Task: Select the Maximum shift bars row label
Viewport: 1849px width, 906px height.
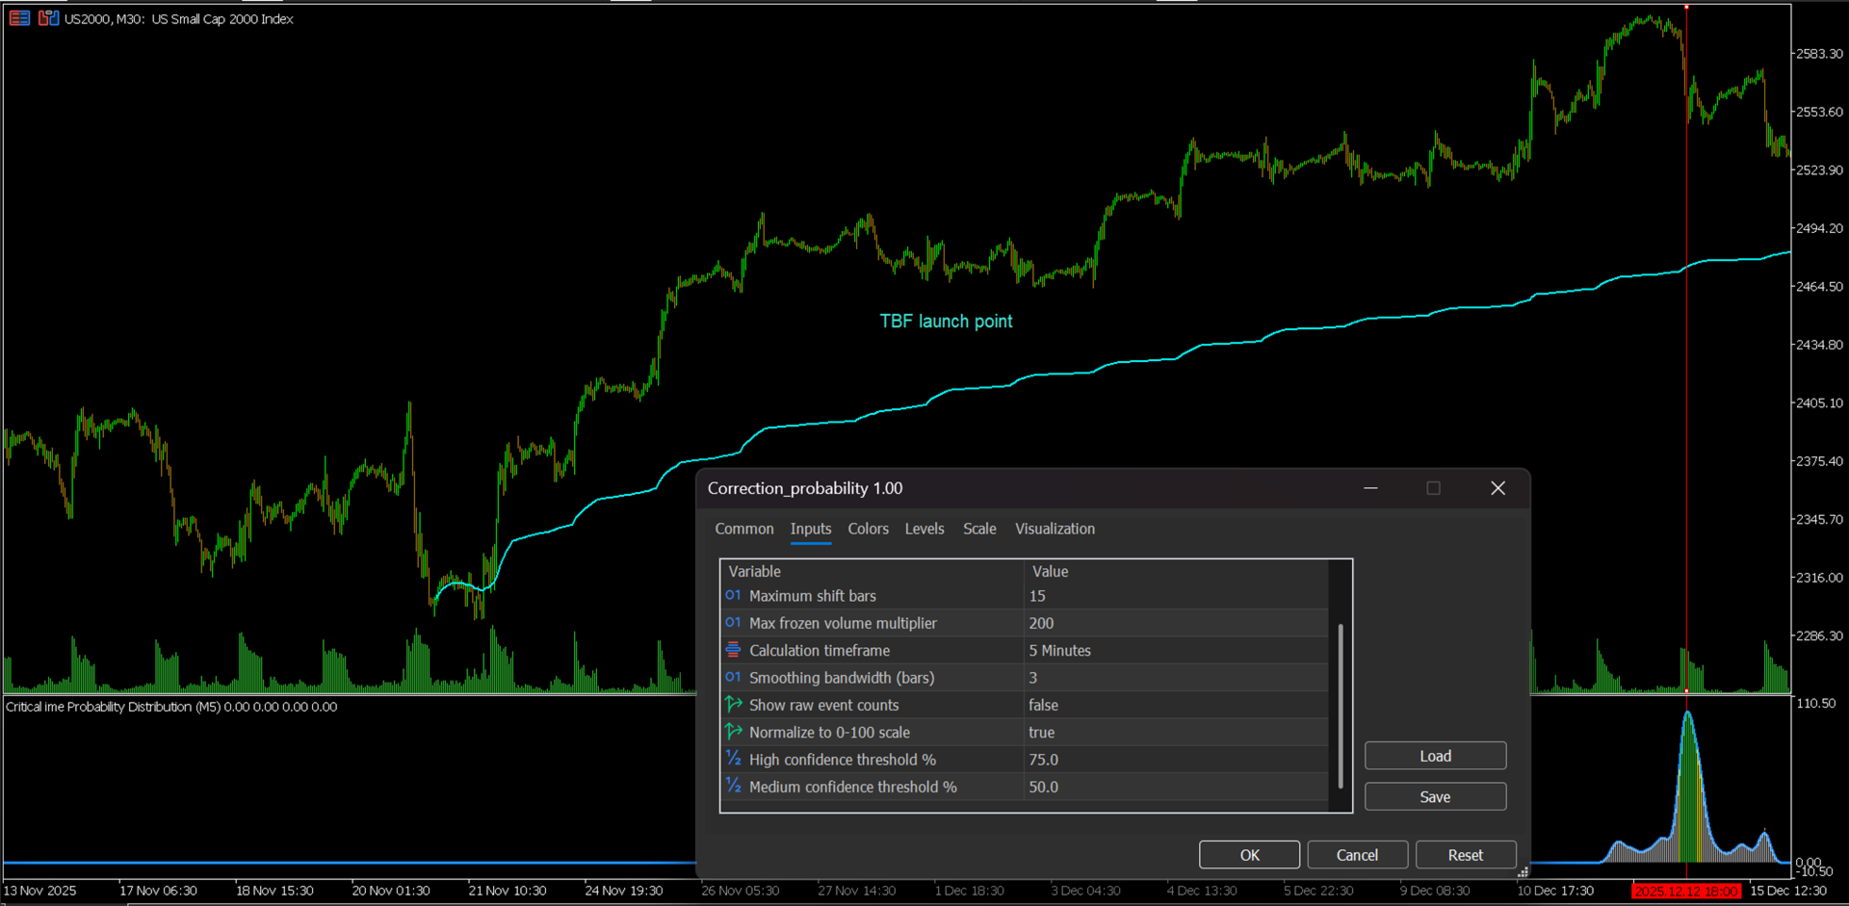Action: tap(812, 596)
